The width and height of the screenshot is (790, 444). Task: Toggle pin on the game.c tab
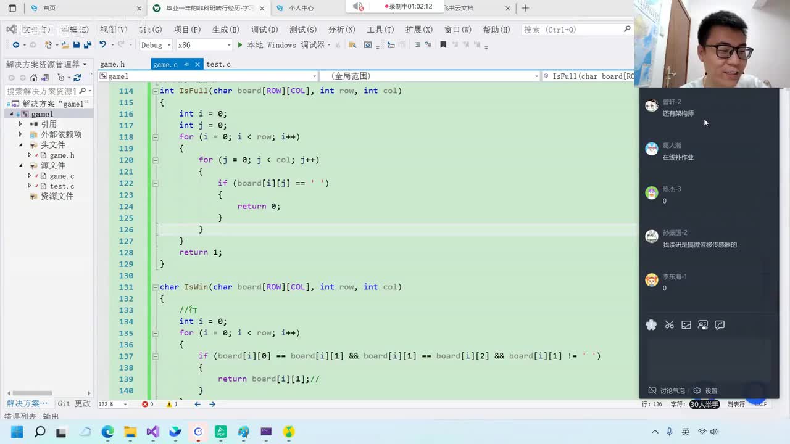[186, 64]
